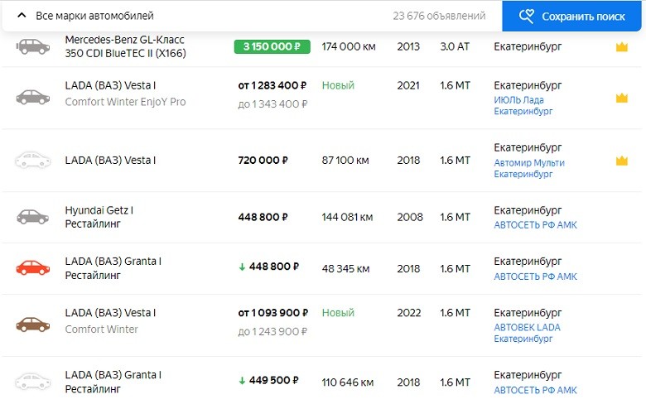Click the crown icon beside ИЮЛЬ Лада
Image resolution: width=646 pixels, height=404 pixels.
pyautogui.click(x=621, y=99)
